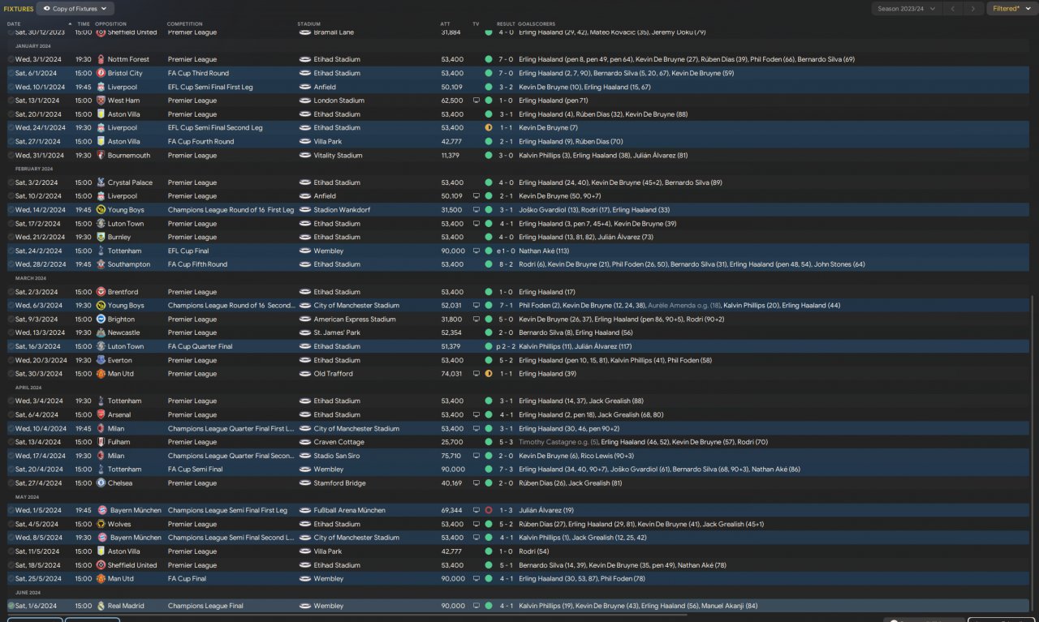
Task: Click the 74,031 attendance for Old Trafford
Action: tap(452, 374)
